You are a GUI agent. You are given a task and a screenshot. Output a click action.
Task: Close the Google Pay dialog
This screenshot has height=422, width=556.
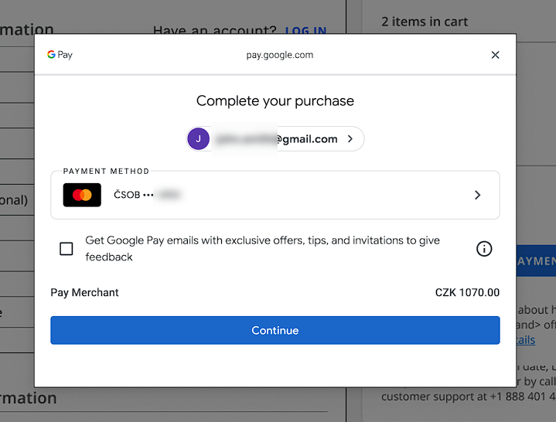point(496,55)
